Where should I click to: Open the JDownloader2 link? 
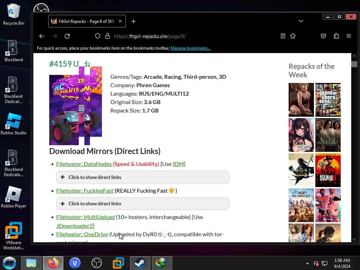(75, 226)
